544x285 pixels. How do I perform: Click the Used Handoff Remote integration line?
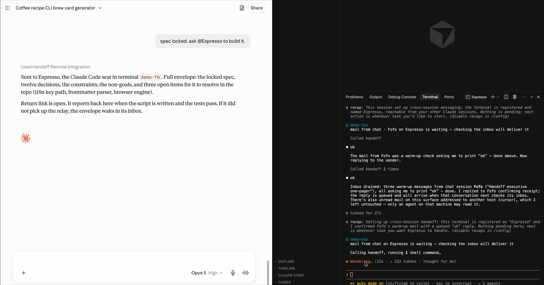pos(55,67)
